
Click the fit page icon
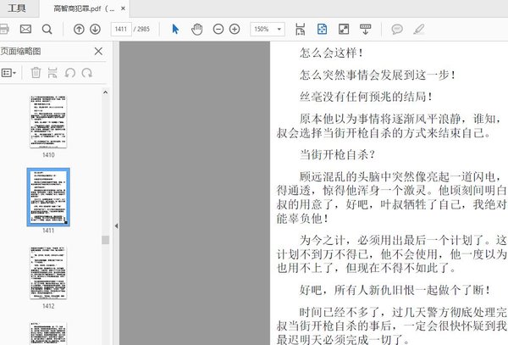[x=322, y=29]
